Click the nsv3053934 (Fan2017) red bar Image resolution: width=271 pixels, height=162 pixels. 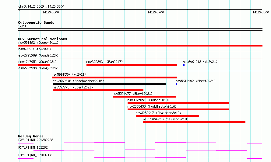click(132, 65)
